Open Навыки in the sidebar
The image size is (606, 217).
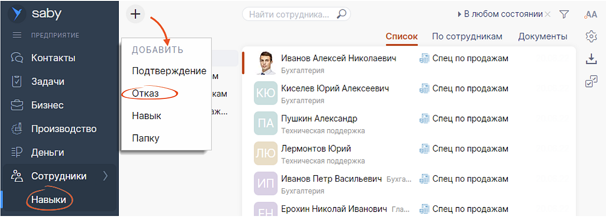tap(49, 200)
